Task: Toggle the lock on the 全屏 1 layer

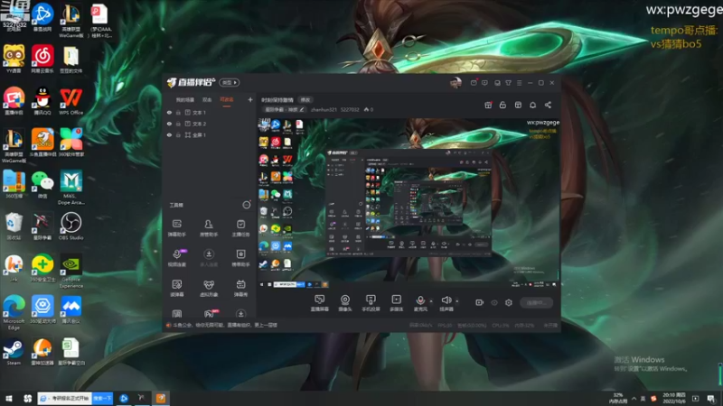Action: pyautogui.click(x=178, y=134)
